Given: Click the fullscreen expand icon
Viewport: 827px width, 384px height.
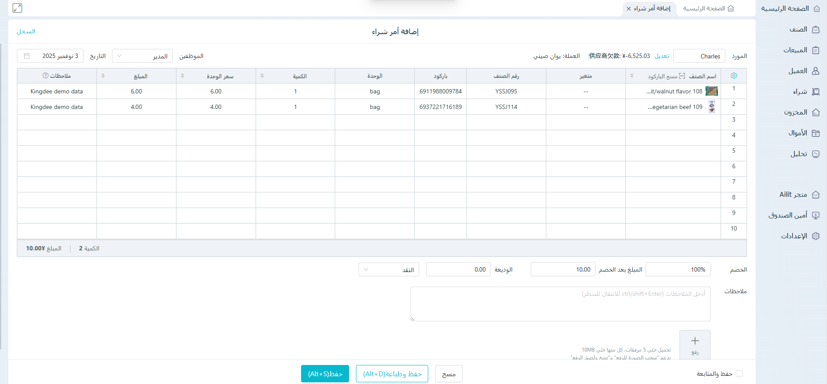Looking at the screenshot, I should click(17, 8).
